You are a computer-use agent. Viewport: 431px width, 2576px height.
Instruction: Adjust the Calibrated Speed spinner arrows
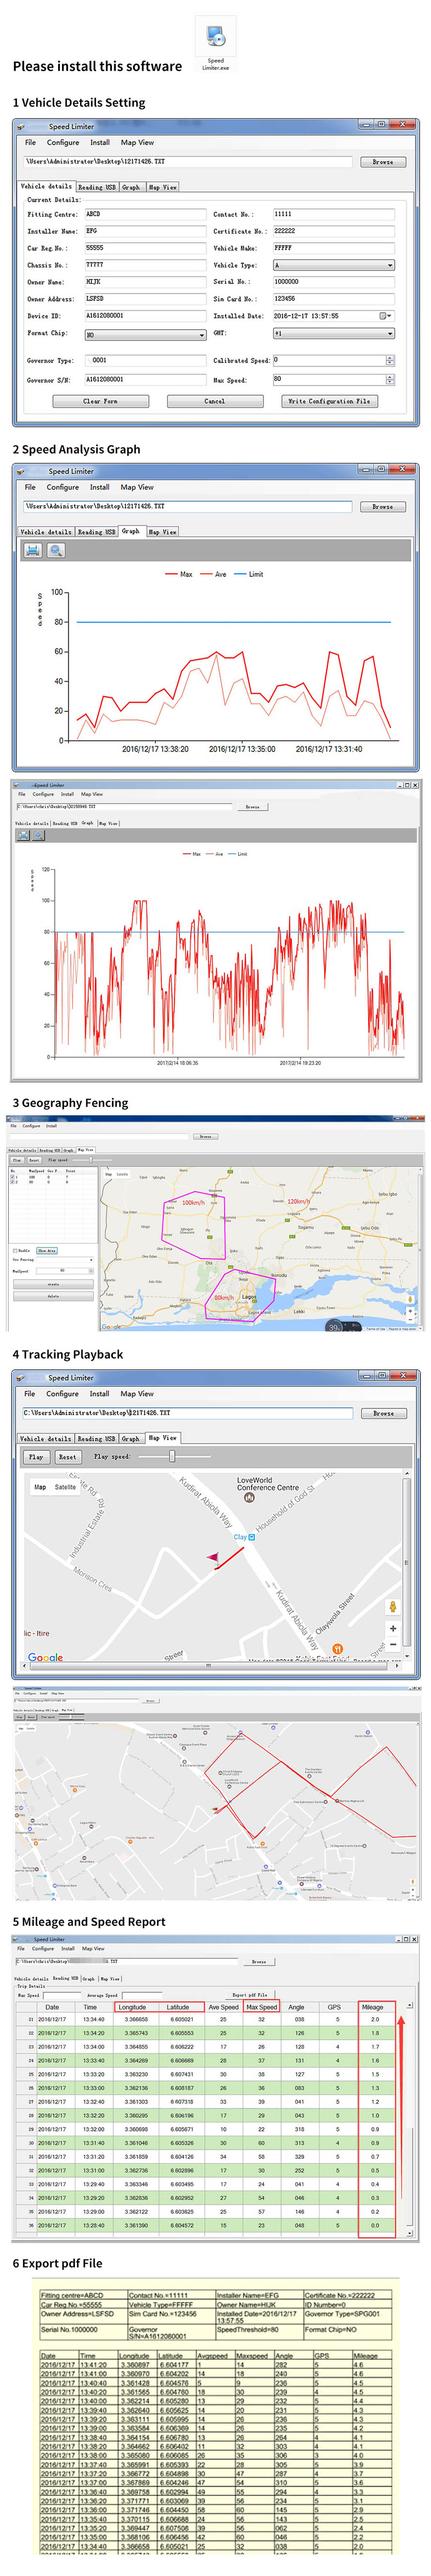click(390, 360)
